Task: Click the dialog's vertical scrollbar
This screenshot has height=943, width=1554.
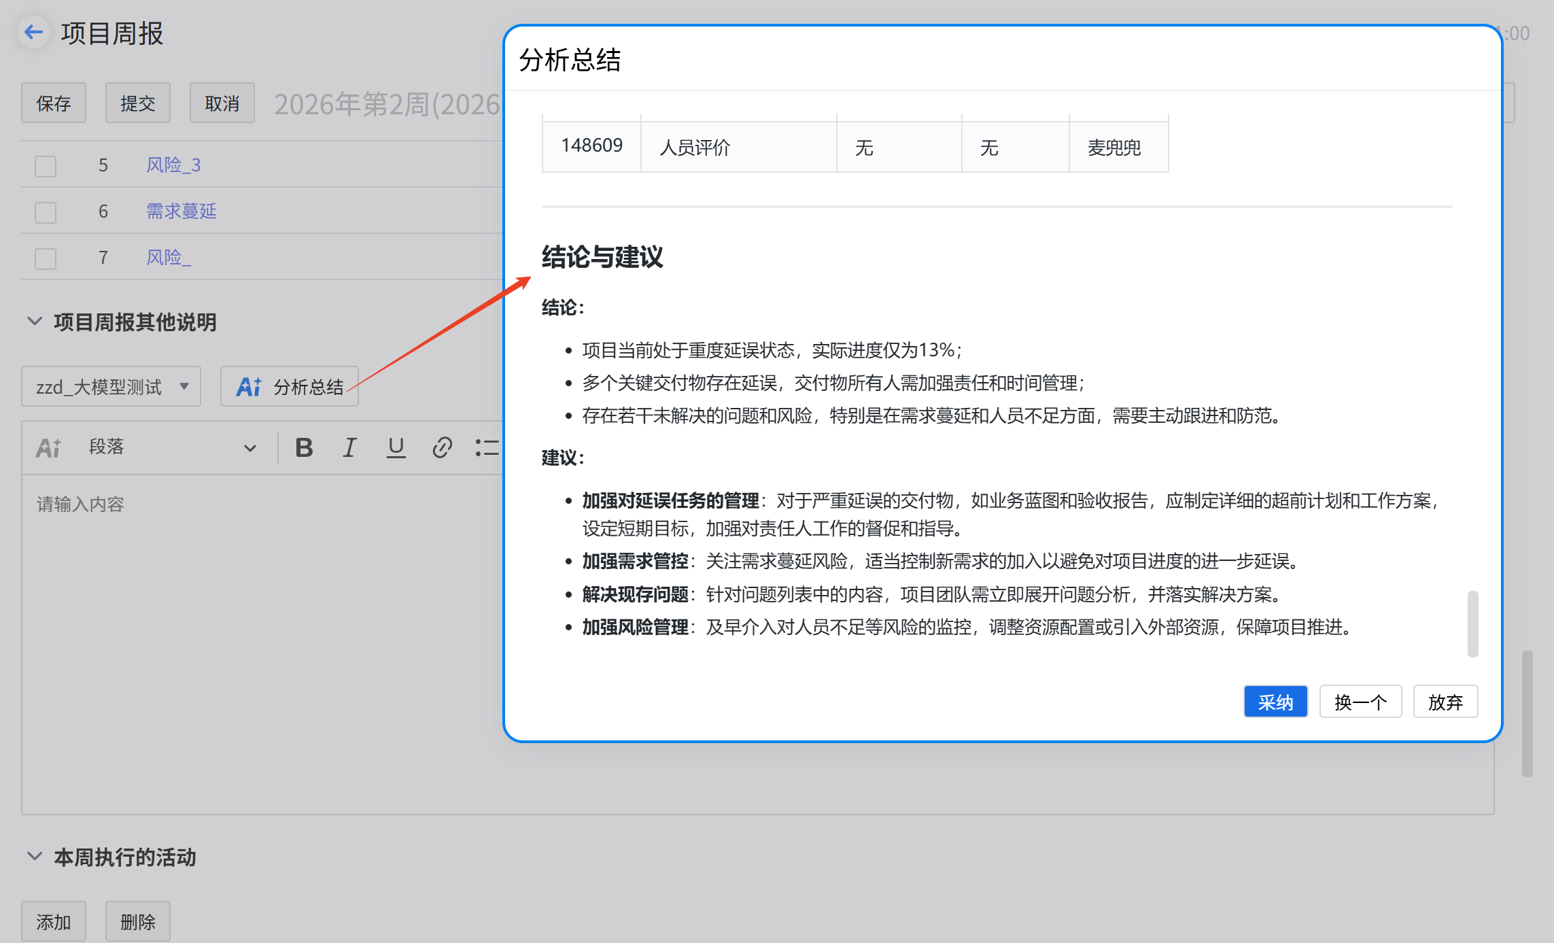Action: pyautogui.click(x=1472, y=623)
